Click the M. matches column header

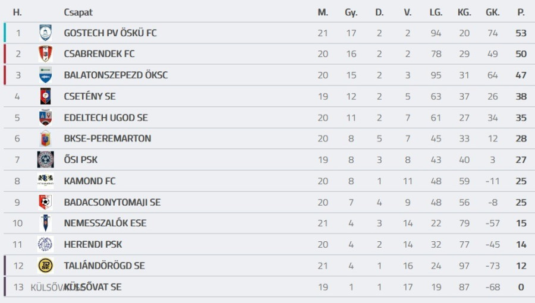[323, 12]
